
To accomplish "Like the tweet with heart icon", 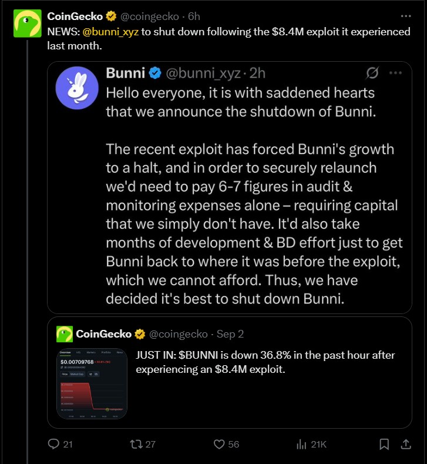I will pyautogui.click(x=220, y=444).
